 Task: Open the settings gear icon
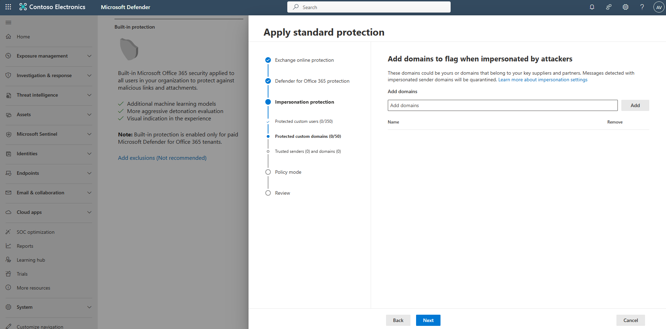click(626, 7)
